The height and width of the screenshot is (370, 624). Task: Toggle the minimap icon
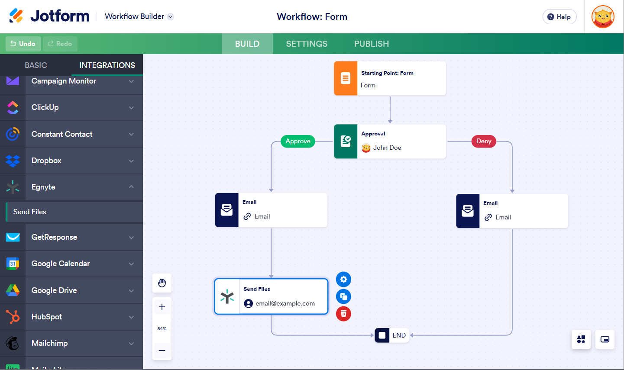(x=605, y=339)
